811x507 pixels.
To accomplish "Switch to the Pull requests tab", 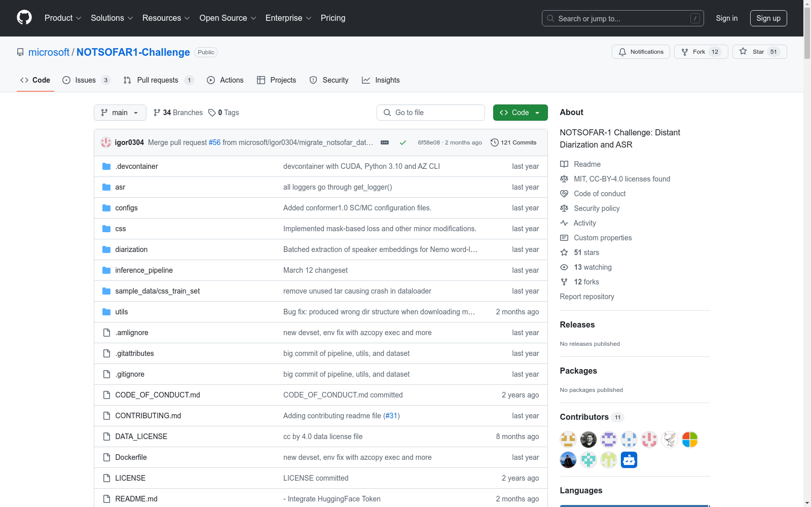I will coord(158,80).
